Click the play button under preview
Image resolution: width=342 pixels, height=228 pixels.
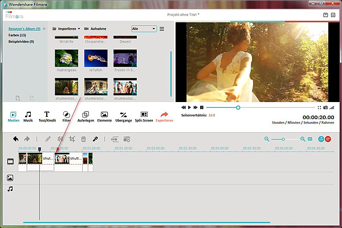pos(190,107)
